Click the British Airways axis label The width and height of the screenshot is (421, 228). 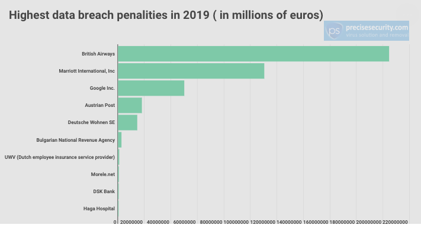98,54
